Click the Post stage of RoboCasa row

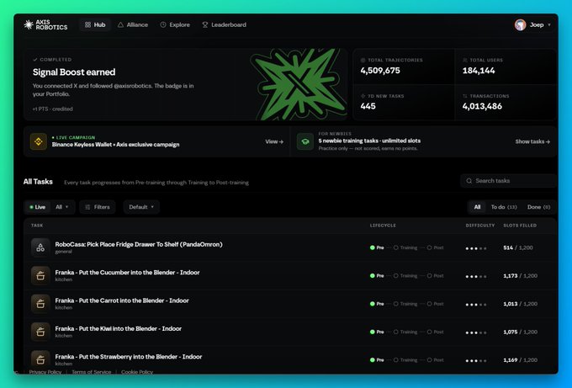(x=436, y=247)
